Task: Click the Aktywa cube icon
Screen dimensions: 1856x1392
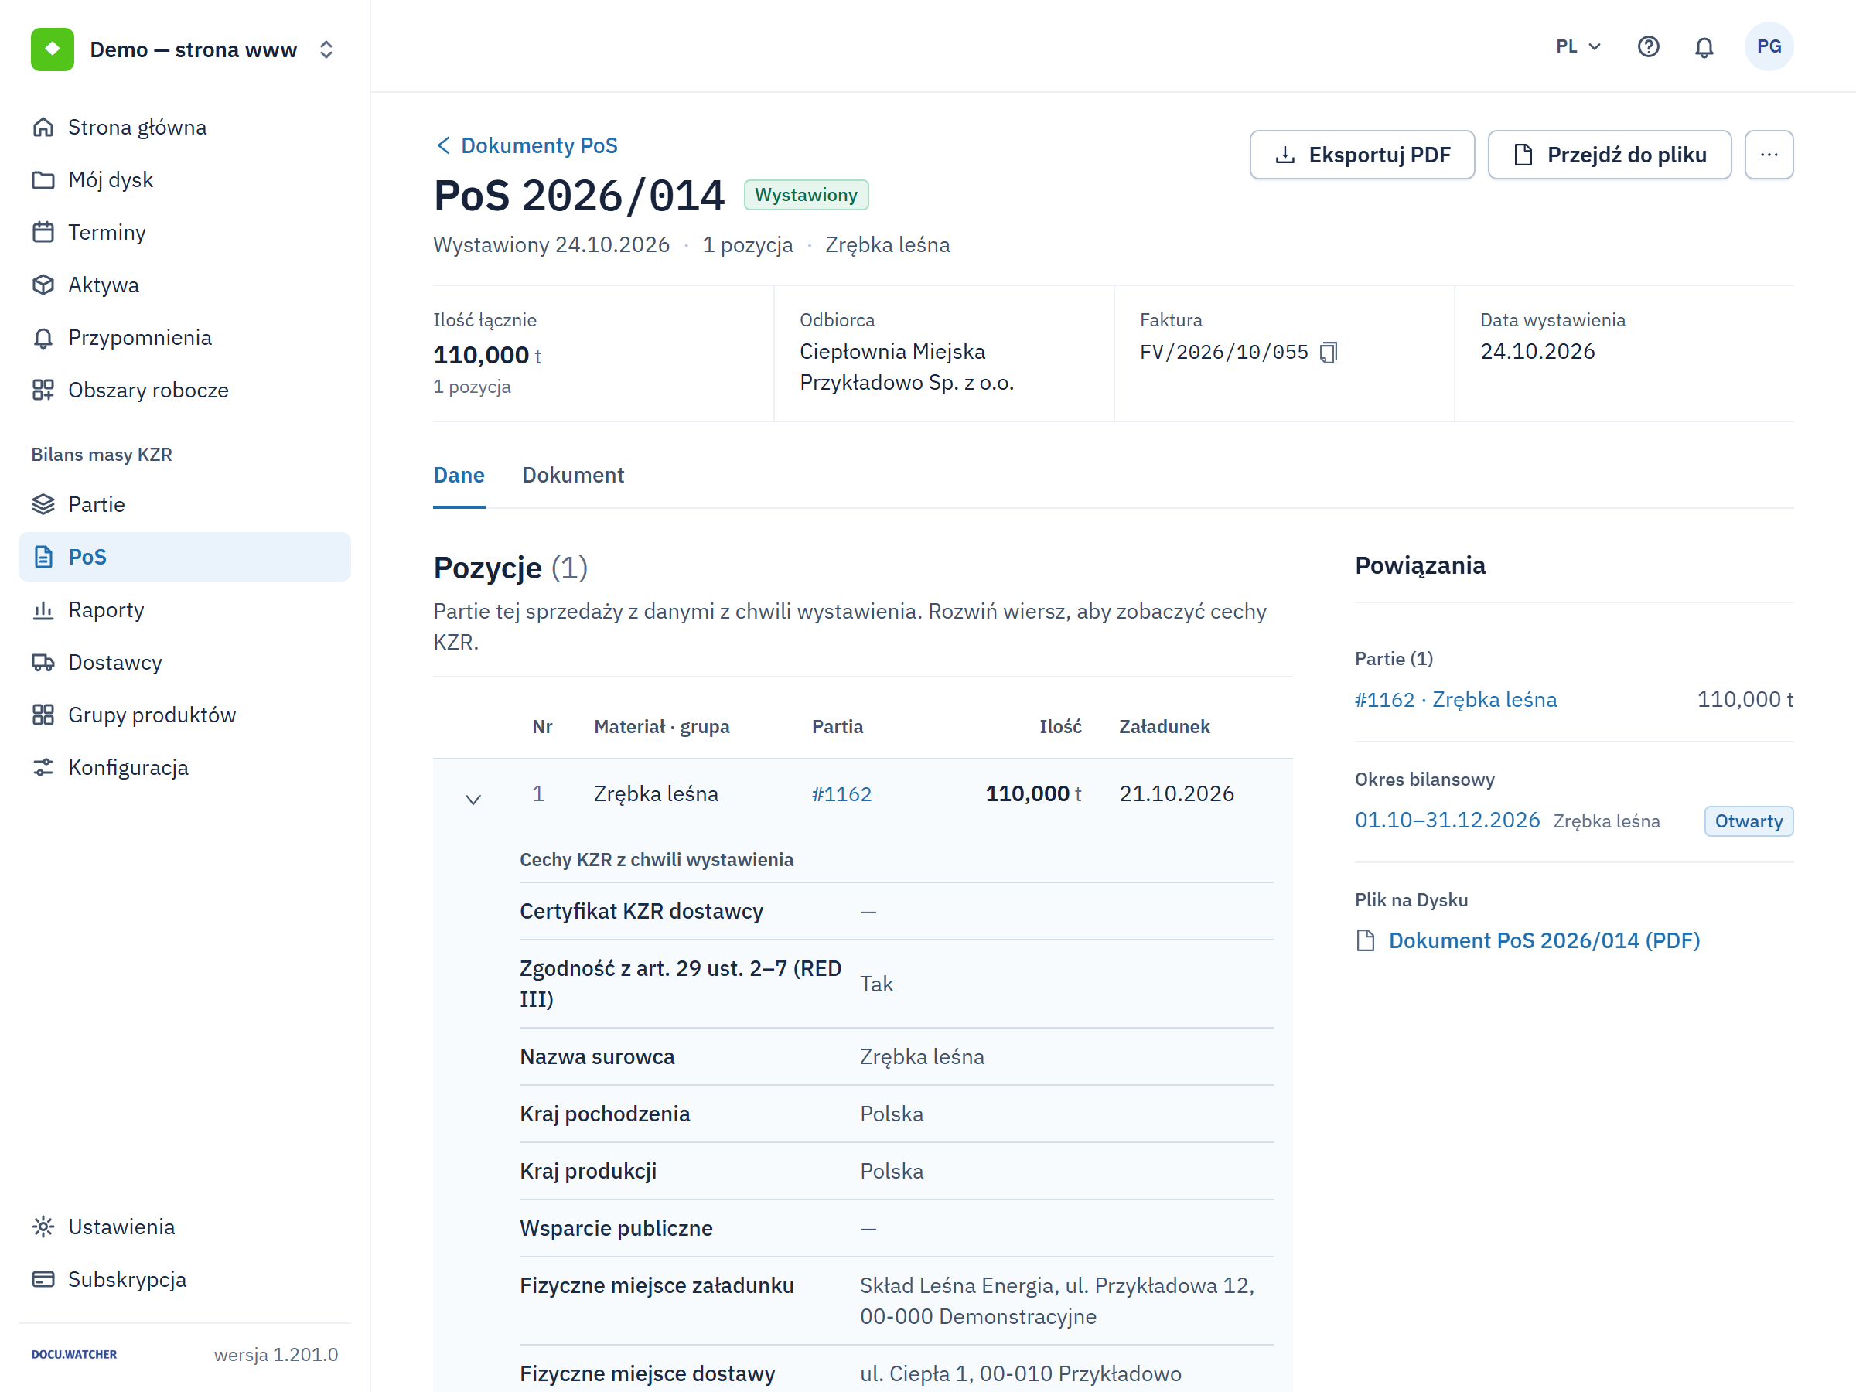Action: (43, 285)
